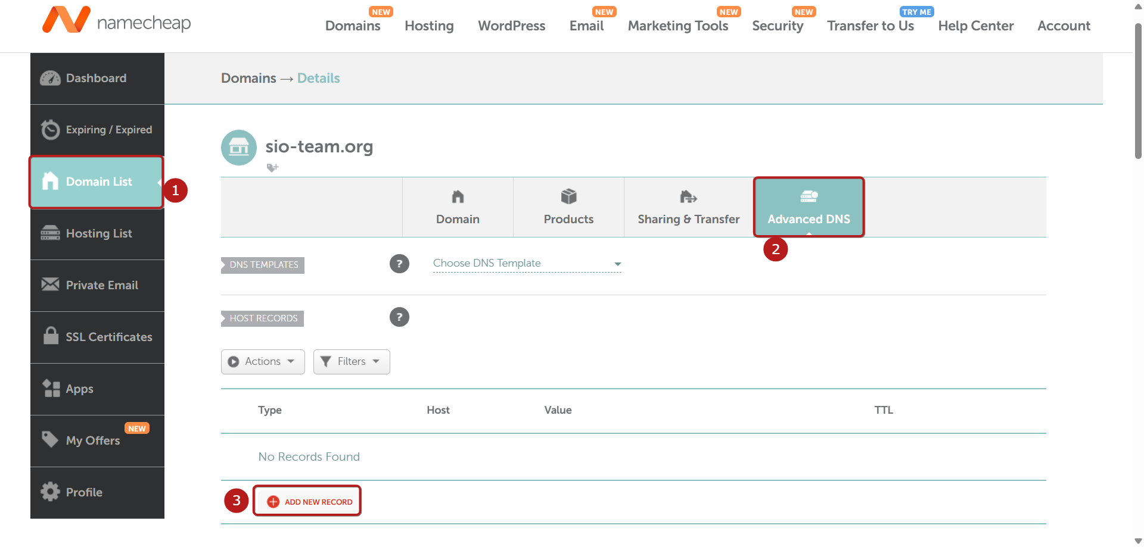Click the My Offers tag icon
Image resolution: width=1144 pixels, height=547 pixels.
point(50,439)
